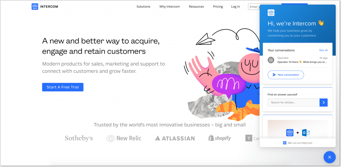This screenshot has width=341, height=167.
Task: Open the Operator conversation preview
Action: (297, 60)
